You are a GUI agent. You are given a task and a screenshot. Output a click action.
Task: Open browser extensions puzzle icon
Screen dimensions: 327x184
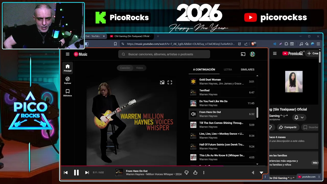(x=286, y=44)
